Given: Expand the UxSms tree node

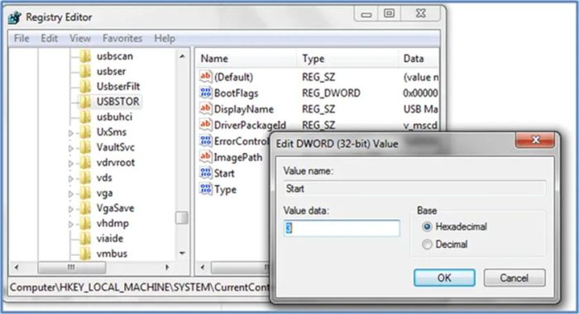Looking at the screenshot, I should (71, 133).
